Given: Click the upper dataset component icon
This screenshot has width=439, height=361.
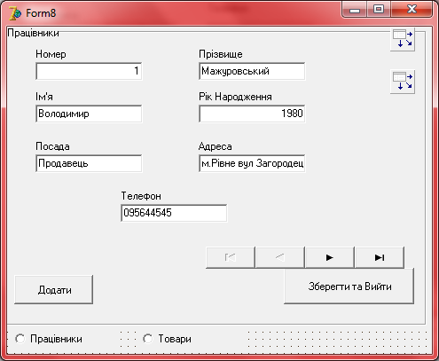Looking at the screenshot, I should pyautogui.click(x=403, y=39).
